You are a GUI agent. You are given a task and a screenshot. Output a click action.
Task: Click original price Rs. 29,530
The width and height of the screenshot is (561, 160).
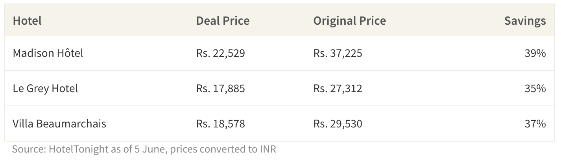coord(338,124)
